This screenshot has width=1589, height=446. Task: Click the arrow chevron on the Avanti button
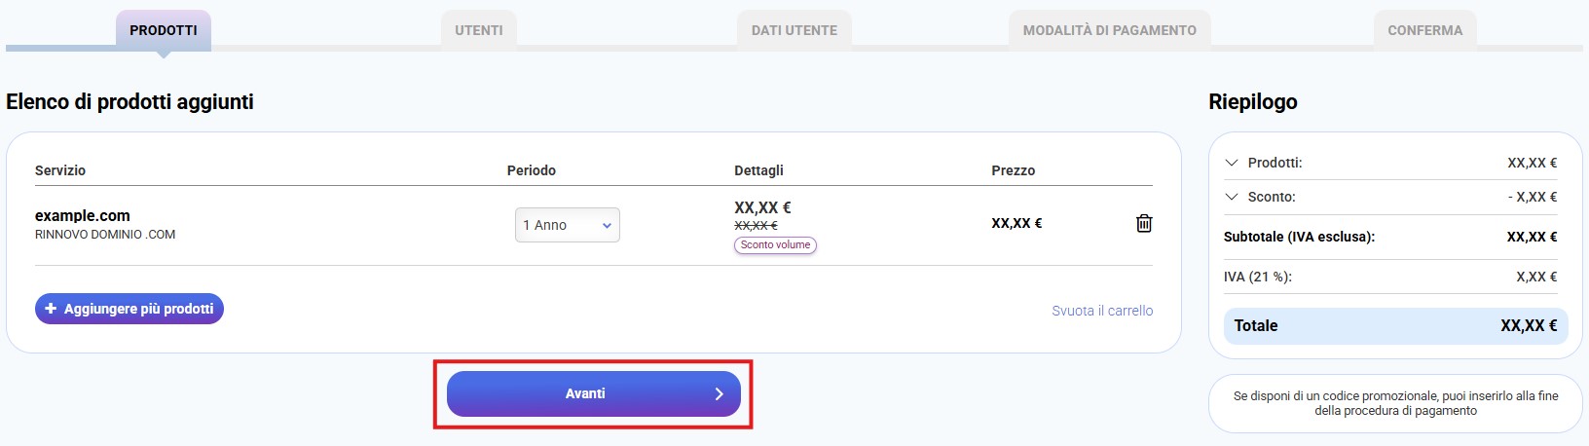[719, 394]
